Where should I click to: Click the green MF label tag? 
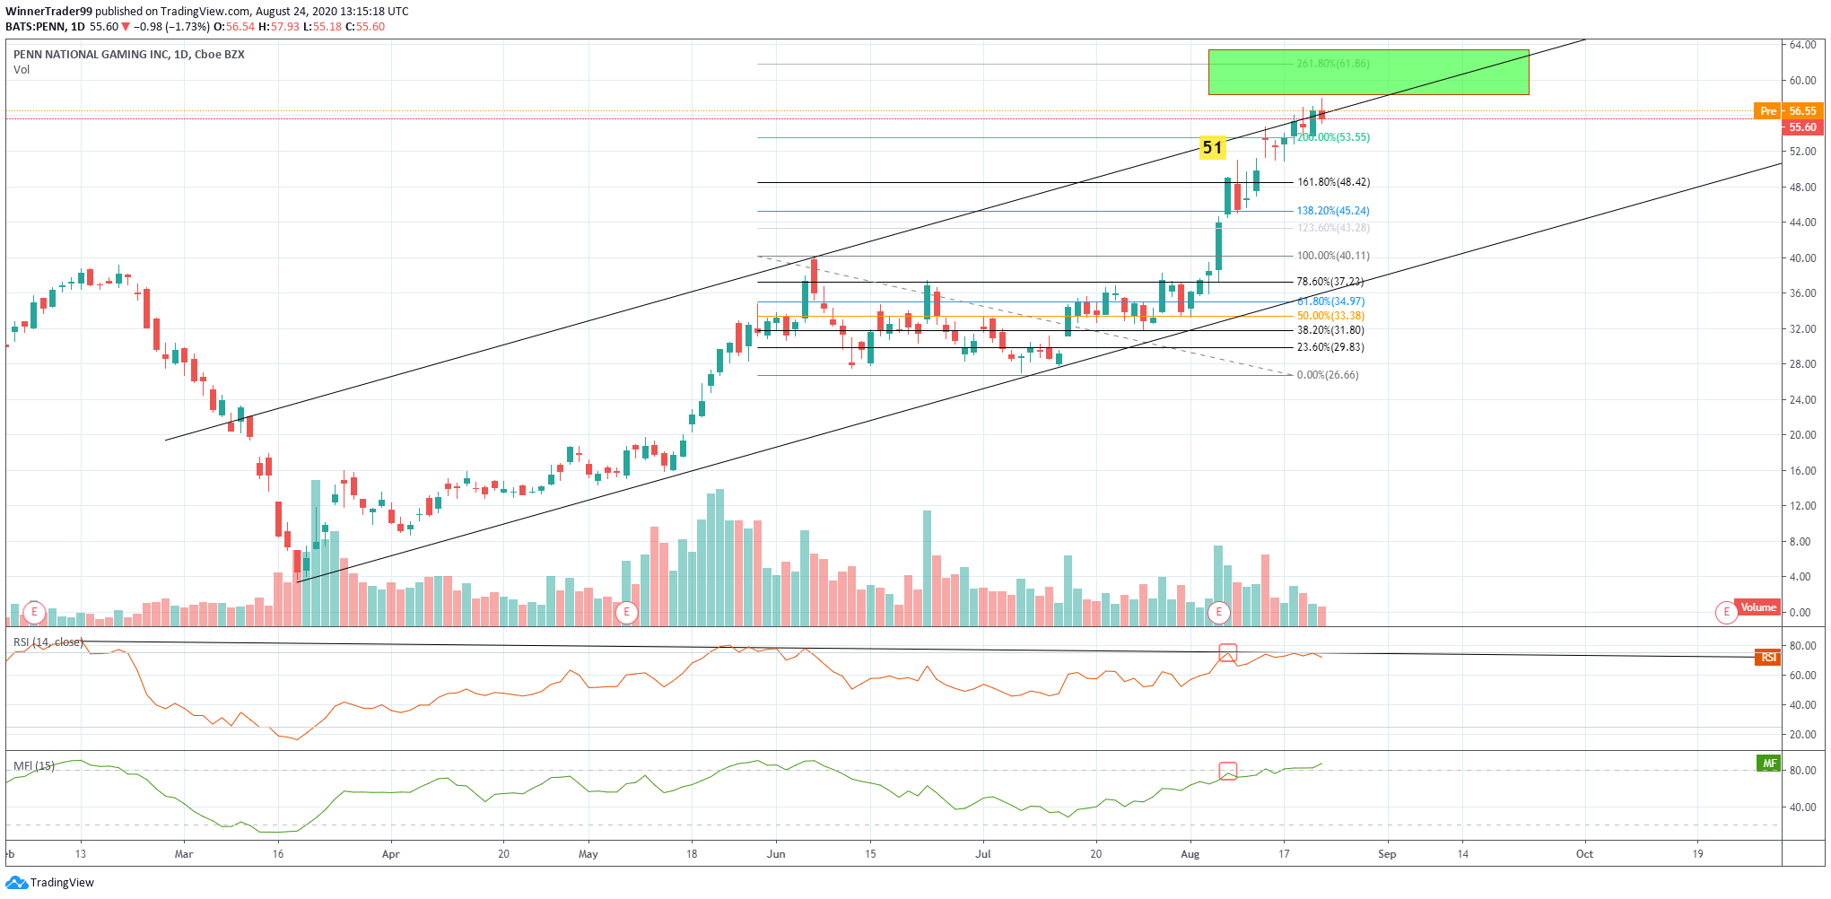tap(1768, 764)
